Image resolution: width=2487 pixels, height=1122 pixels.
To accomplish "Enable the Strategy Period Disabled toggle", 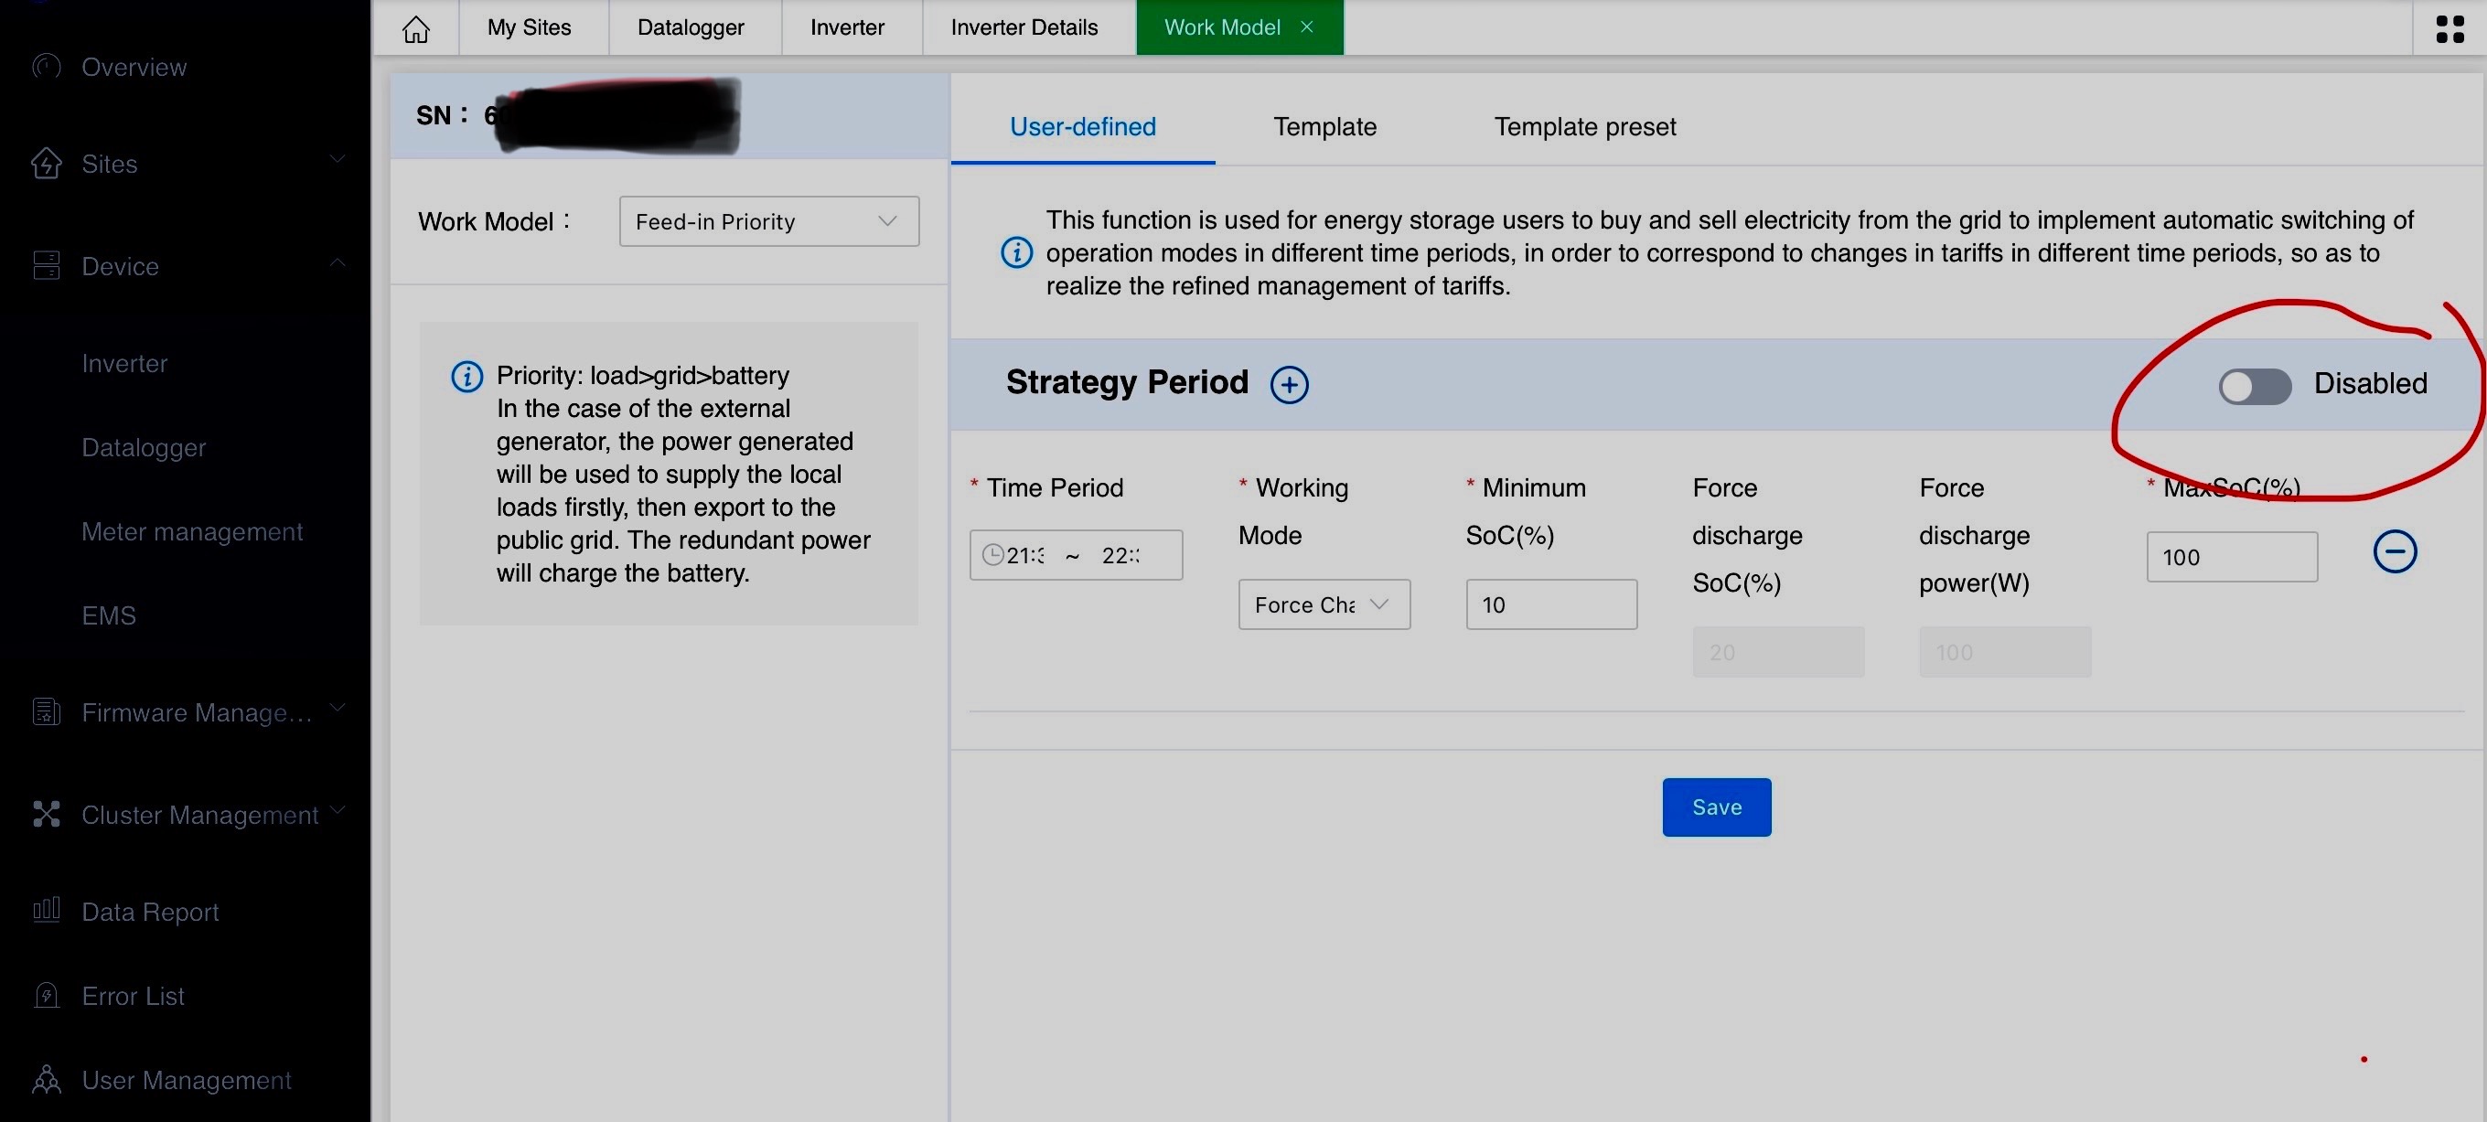I will point(2254,386).
